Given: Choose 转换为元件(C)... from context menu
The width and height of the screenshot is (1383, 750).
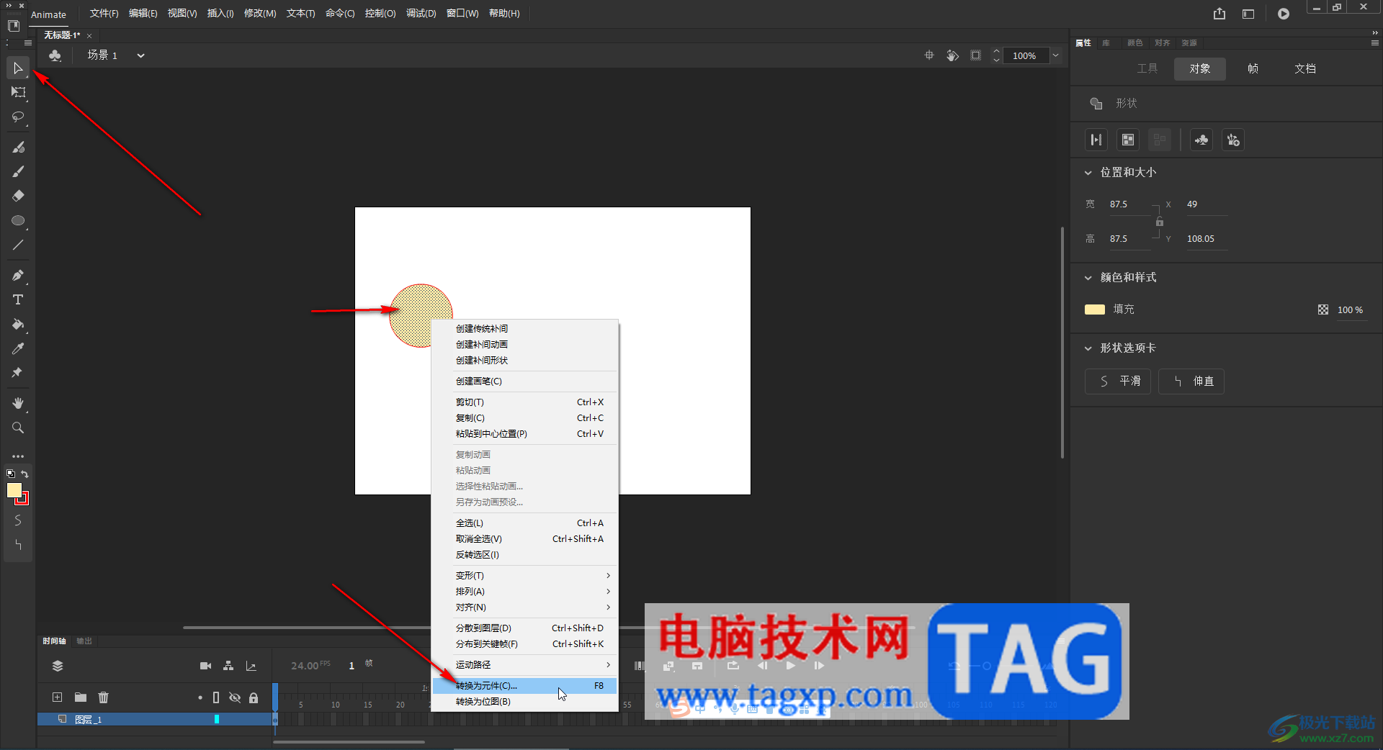Looking at the screenshot, I should [525, 686].
